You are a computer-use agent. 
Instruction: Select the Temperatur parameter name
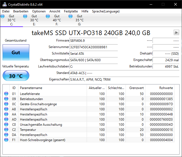pos(28,130)
